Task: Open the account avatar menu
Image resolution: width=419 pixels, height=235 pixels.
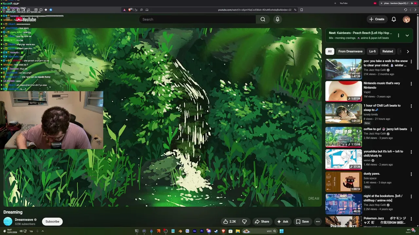Action: pos(407,19)
